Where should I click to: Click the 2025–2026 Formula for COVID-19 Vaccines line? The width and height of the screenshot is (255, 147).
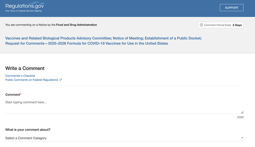86,44
